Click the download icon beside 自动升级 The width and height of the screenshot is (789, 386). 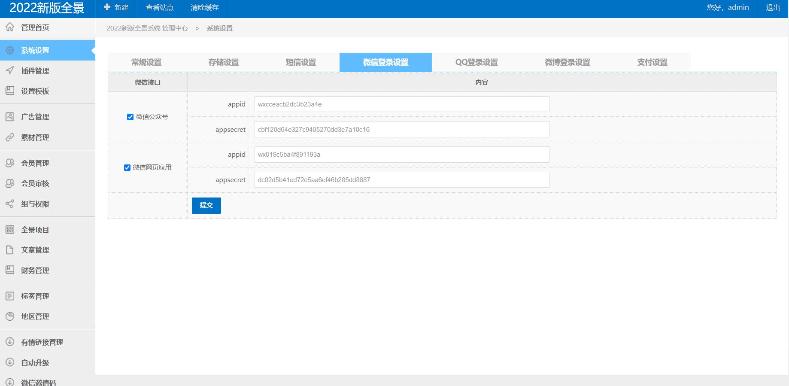(x=10, y=362)
